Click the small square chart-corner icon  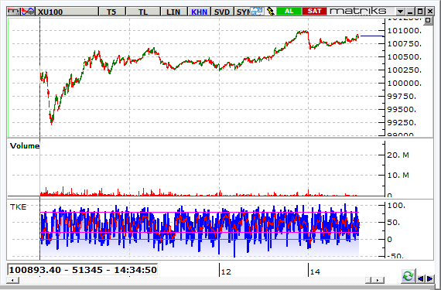[428, 21]
